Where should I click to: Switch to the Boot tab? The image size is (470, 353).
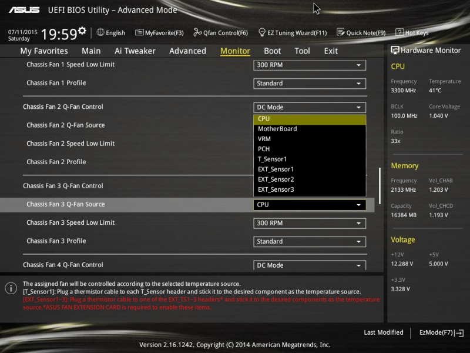tap(273, 51)
